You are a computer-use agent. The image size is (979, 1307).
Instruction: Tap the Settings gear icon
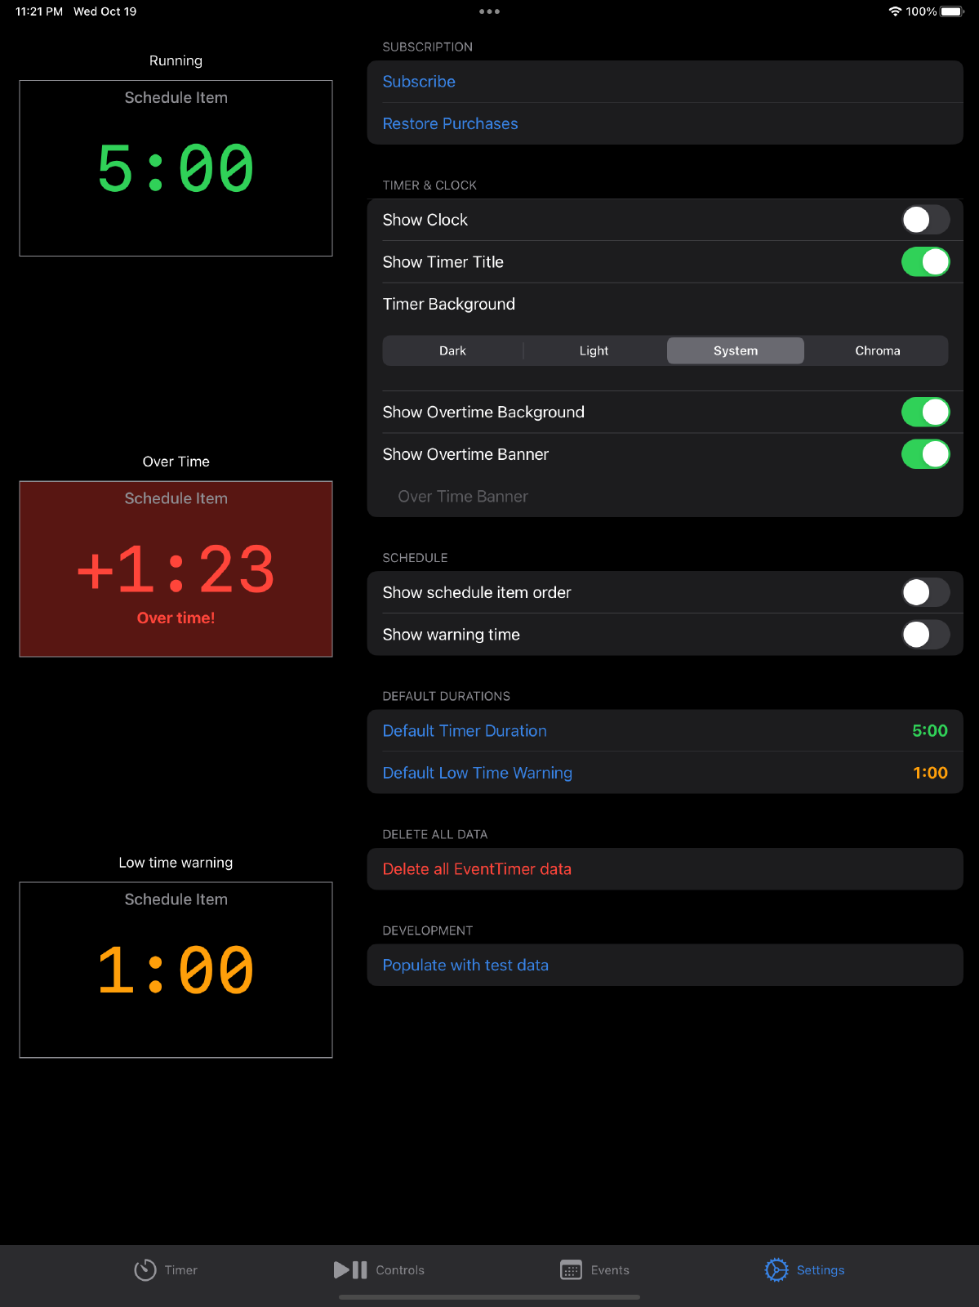coord(777,1269)
